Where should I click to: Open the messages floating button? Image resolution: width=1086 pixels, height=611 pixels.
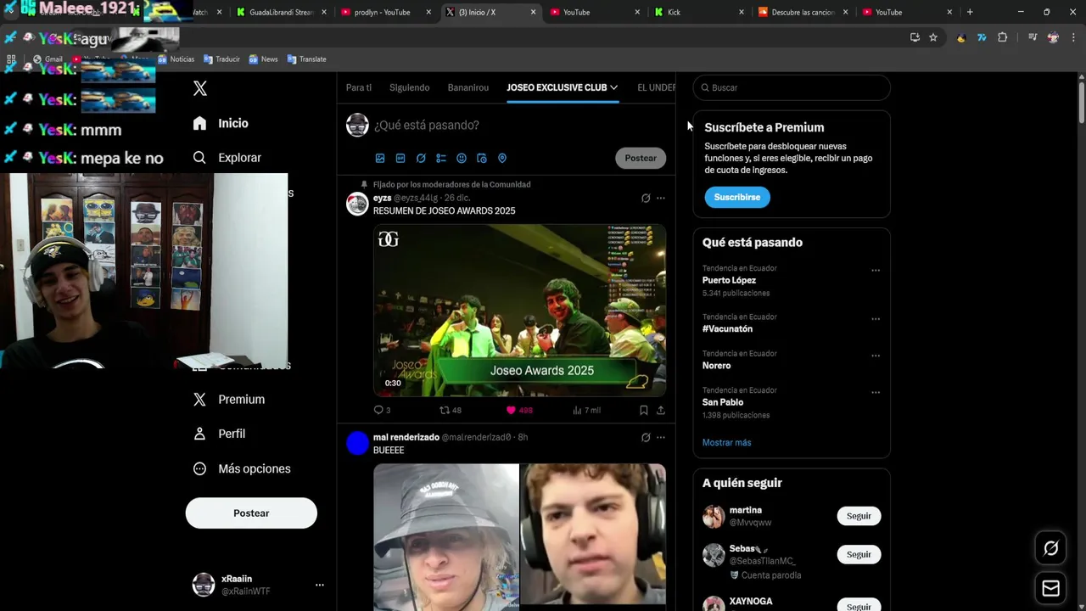click(x=1051, y=588)
